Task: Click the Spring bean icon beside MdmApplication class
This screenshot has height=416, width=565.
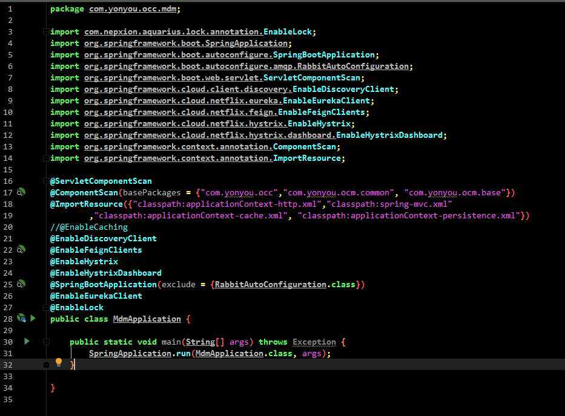Action: point(21,318)
